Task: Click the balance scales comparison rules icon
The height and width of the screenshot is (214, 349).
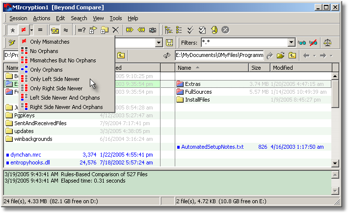Action: [x=327, y=43]
